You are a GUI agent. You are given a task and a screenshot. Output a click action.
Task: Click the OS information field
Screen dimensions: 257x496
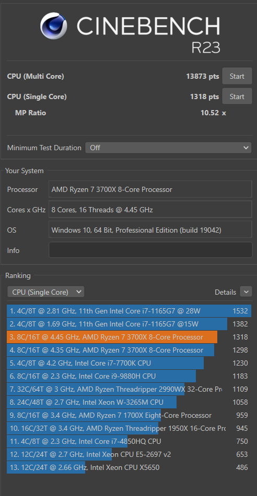(x=150, y=229)
